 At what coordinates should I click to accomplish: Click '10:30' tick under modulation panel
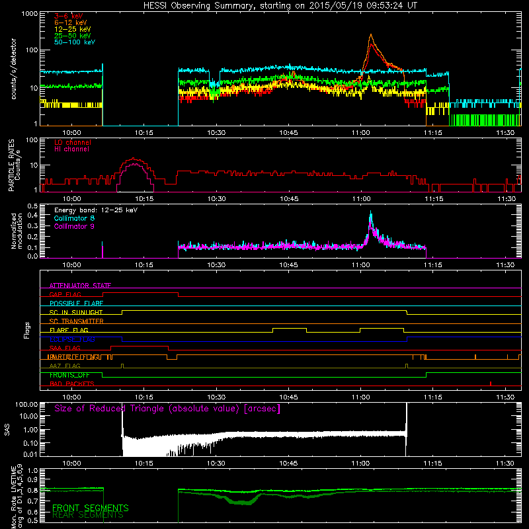pos(216,265)
